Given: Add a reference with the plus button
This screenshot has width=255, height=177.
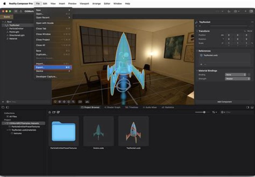Looking at the screenshot, I should tap(201, 64).
